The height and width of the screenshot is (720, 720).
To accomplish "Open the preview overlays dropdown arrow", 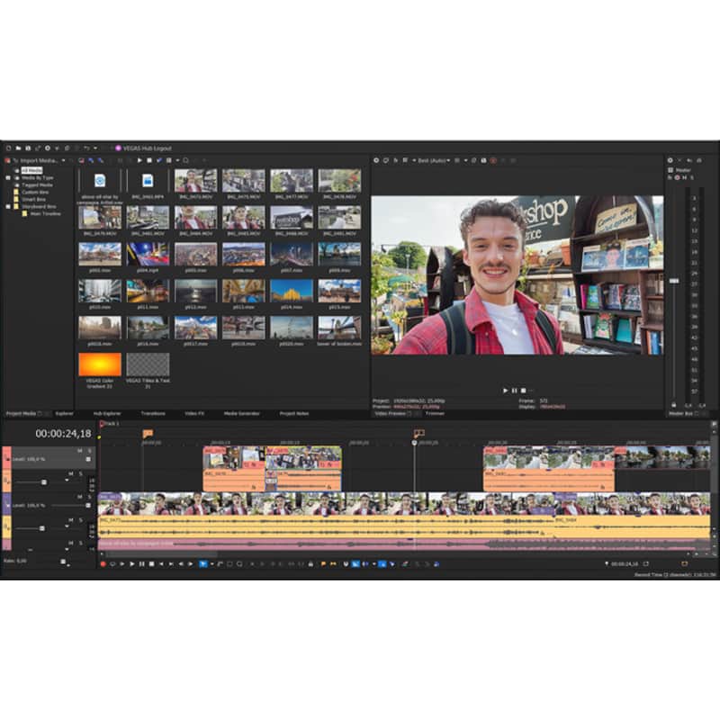I will (465, 160).
